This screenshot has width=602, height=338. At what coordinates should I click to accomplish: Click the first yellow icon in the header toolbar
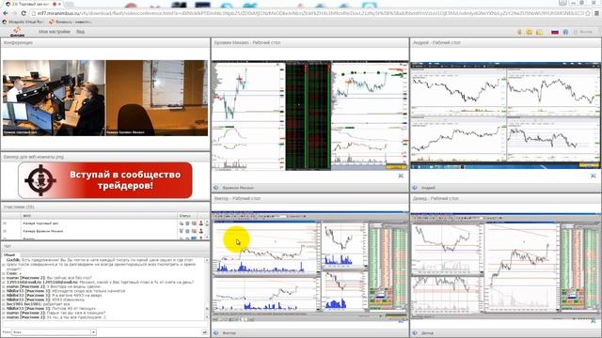coord(519,32)
